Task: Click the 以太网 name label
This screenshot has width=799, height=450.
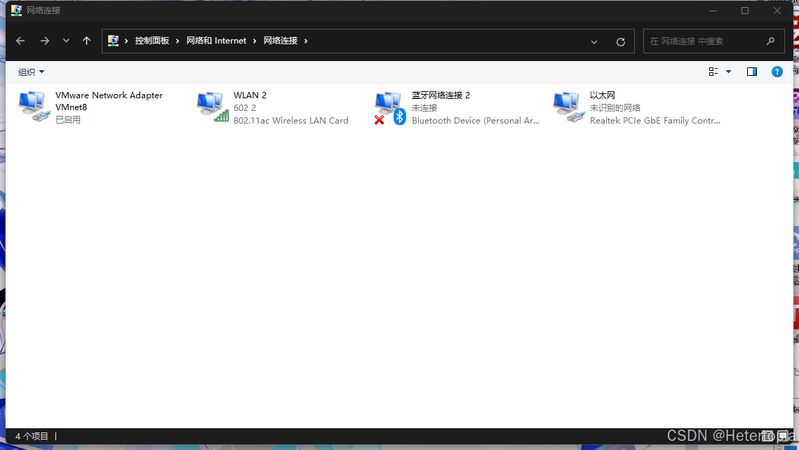Action: click(603, 95)
